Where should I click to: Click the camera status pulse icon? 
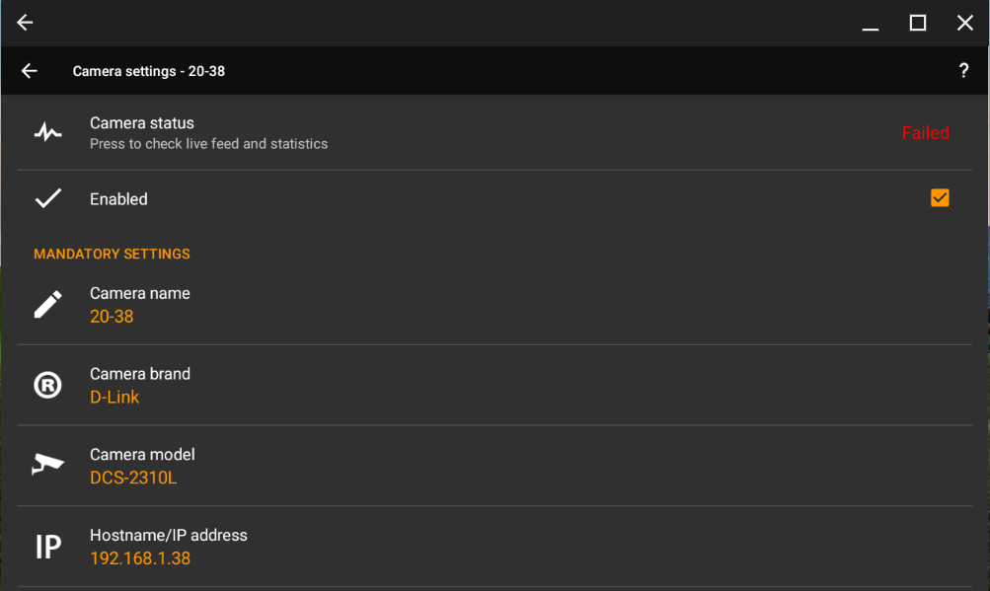pyautogui.click(x=48, y=132)
